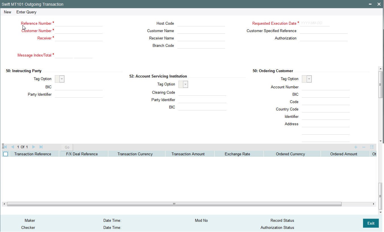Focus the Branch Code field
The width and height of the screenshot is (384, 232).
[201, 45]
